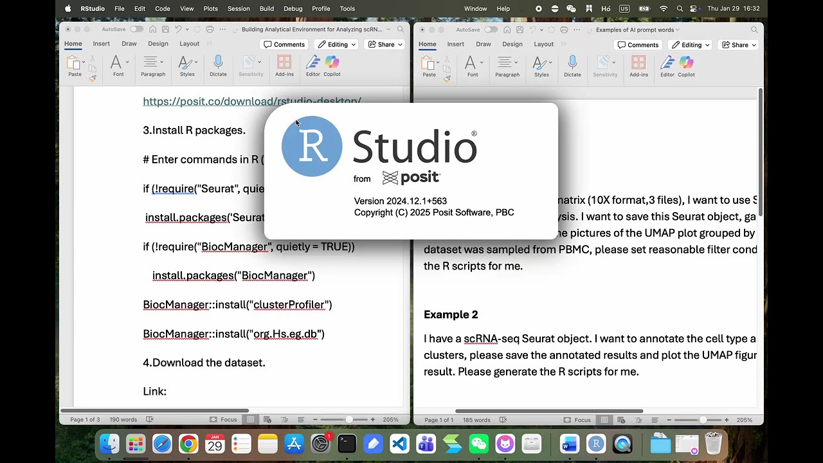823x463 pixels.
Task: Open Editing mode dropdown in right Word window
Action: [x=691, y=45]
